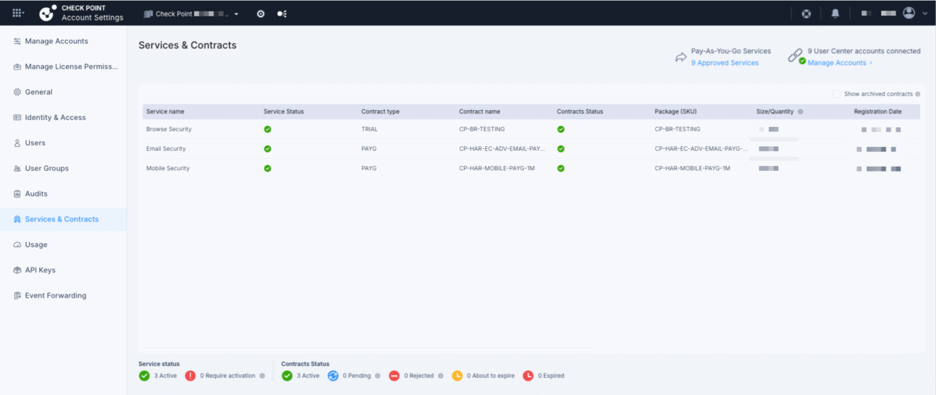Click the Size/Quantity info icon
936x395 pixels.
[x=801, y=112]
